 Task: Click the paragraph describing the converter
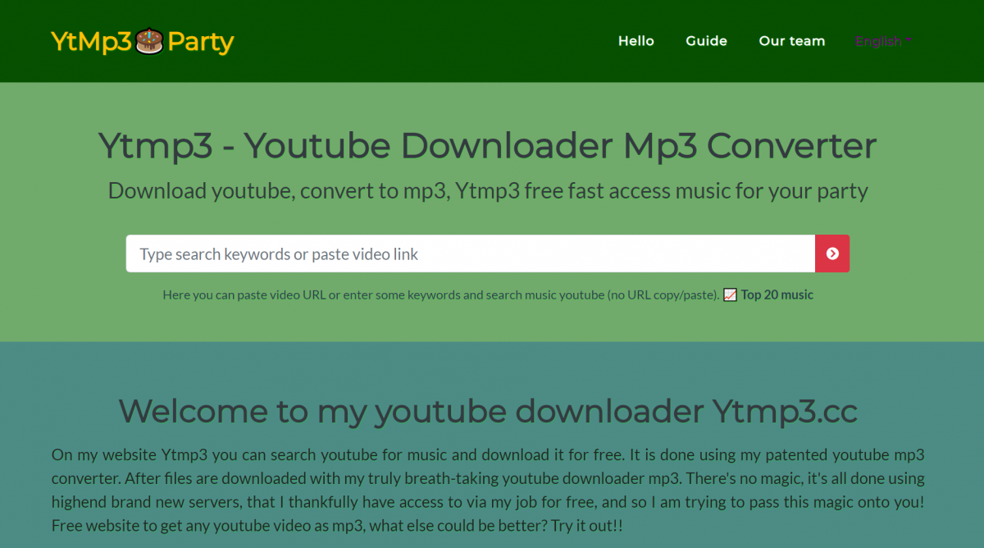[489, 490]
